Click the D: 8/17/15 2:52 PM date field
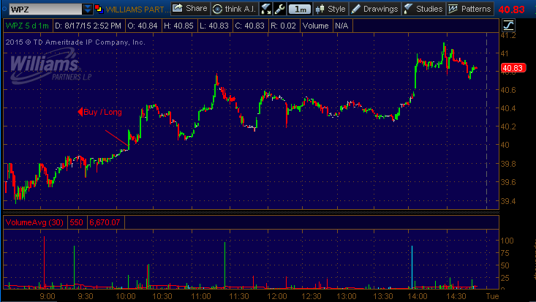Image resolution: width=536 pixels, height=302 pixels. [88, 26]
